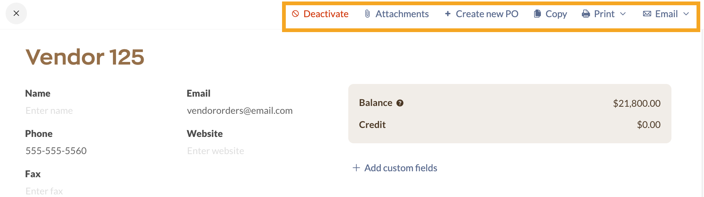Open the Attachments toolbar item
704x197 pixels.
click(x=397, y=14)
